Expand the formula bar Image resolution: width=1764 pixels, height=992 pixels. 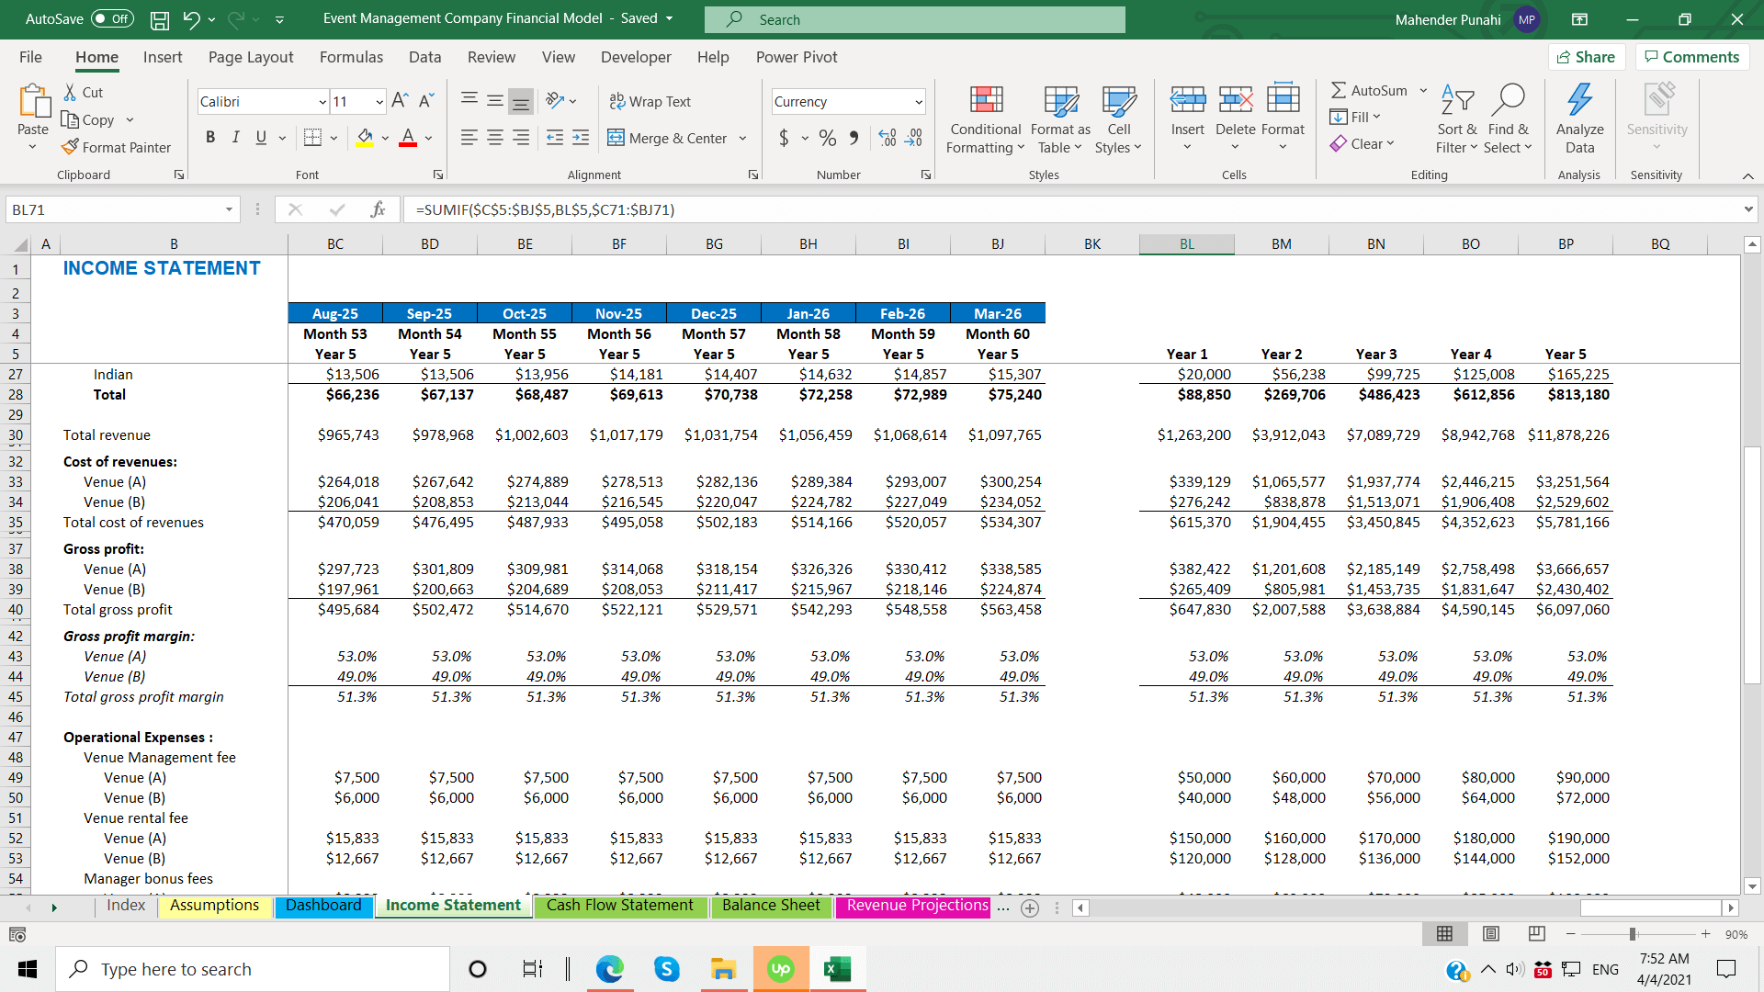pos(1747,209)
